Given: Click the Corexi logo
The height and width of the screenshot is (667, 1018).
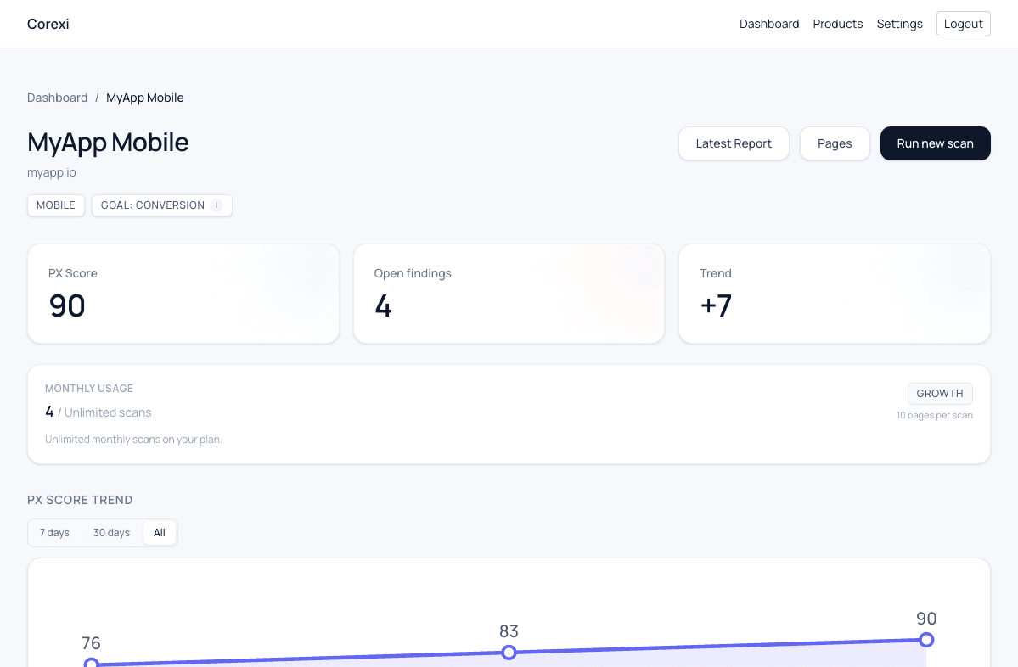Looking at the screenshot, I should coord(48,24).
